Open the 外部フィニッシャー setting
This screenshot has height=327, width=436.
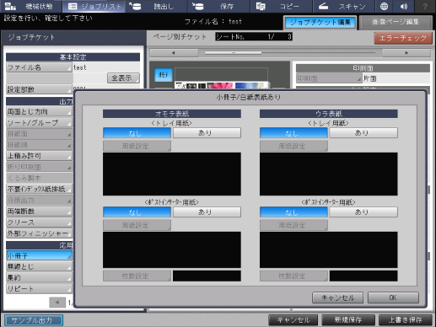click(x=39, y=233)
